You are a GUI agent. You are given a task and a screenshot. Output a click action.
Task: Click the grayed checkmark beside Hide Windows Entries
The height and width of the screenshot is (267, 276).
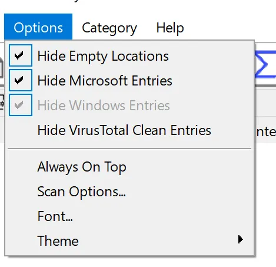[19, 105]
